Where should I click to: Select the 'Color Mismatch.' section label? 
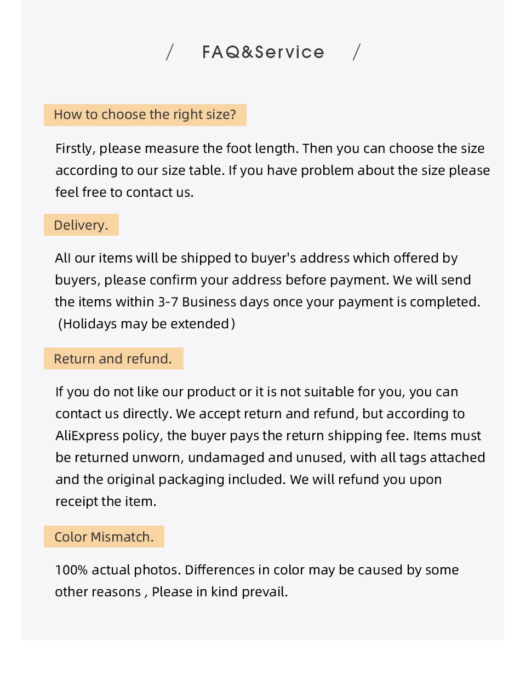tap(104, 537)
